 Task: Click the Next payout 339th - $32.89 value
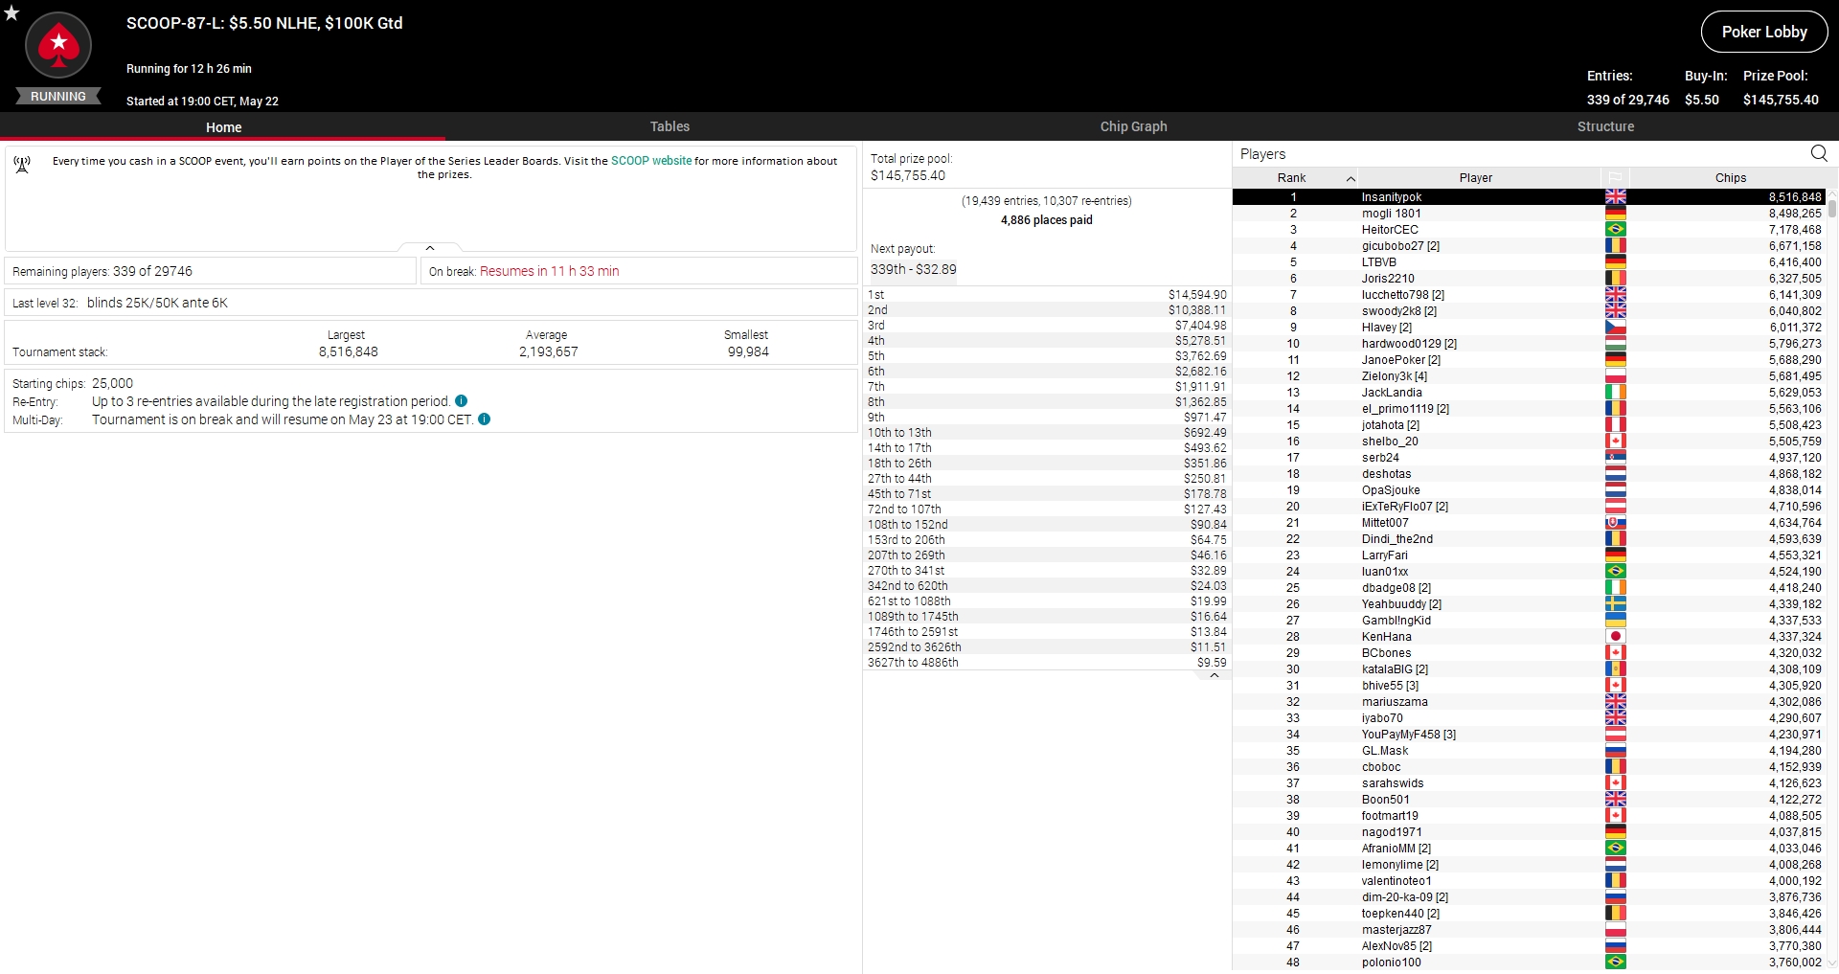(x=913, y=269)
